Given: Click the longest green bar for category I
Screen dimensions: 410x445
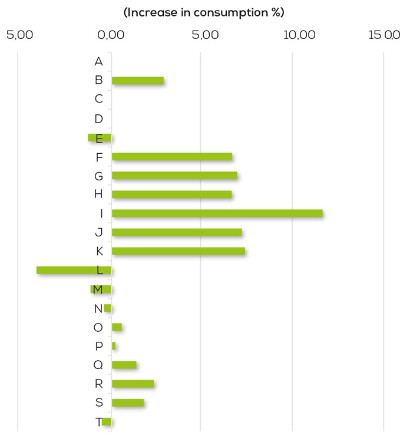Looking at the screenshot, I should (217, 213).
